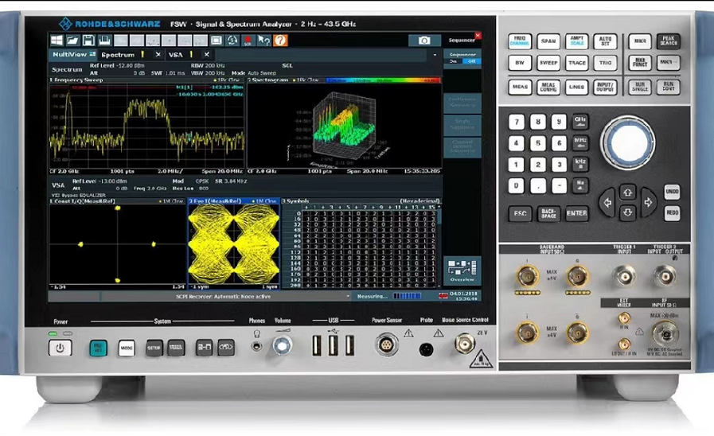This screenshot has width=714, height=436.
Task: Toggle the Sequencer On/Off switch
Action: pos(462,60)
